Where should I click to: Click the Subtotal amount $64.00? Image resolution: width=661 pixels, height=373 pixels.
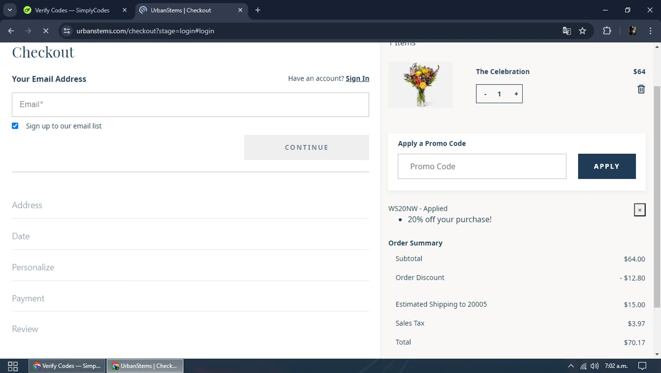(634, 259)
